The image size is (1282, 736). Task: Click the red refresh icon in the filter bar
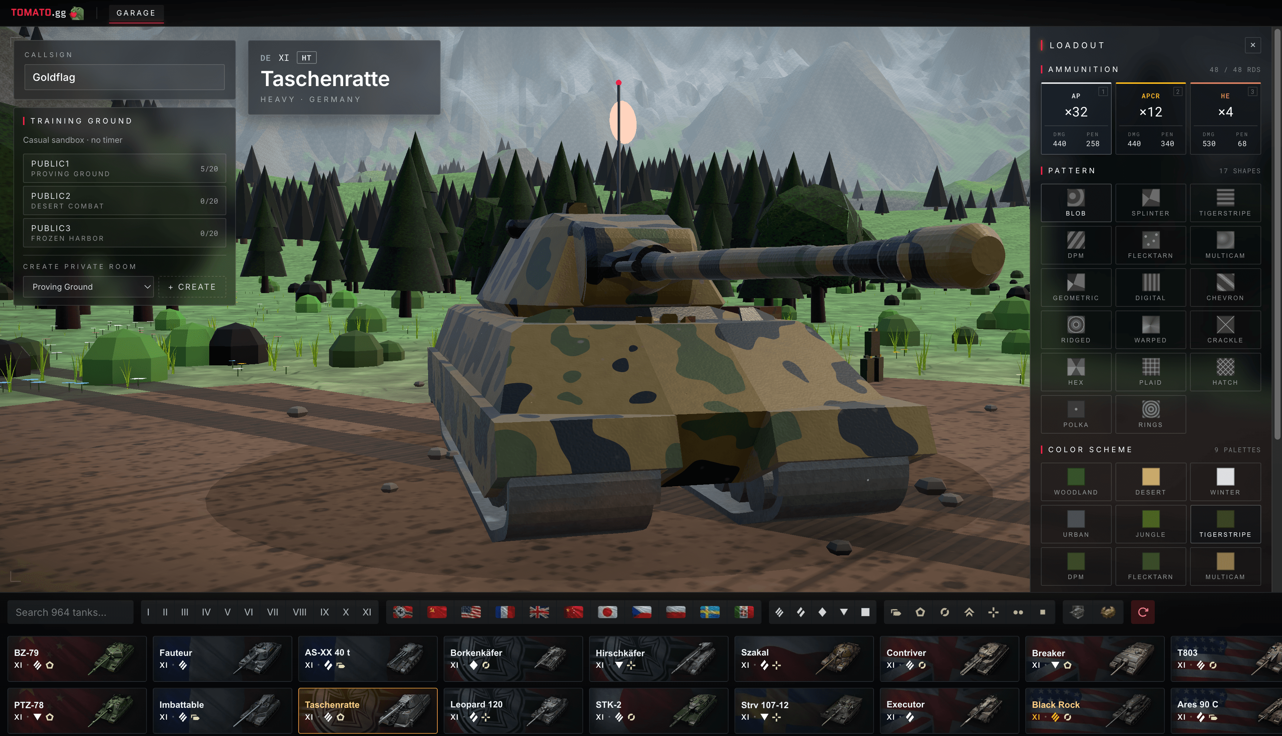[x=1143, y=612]
